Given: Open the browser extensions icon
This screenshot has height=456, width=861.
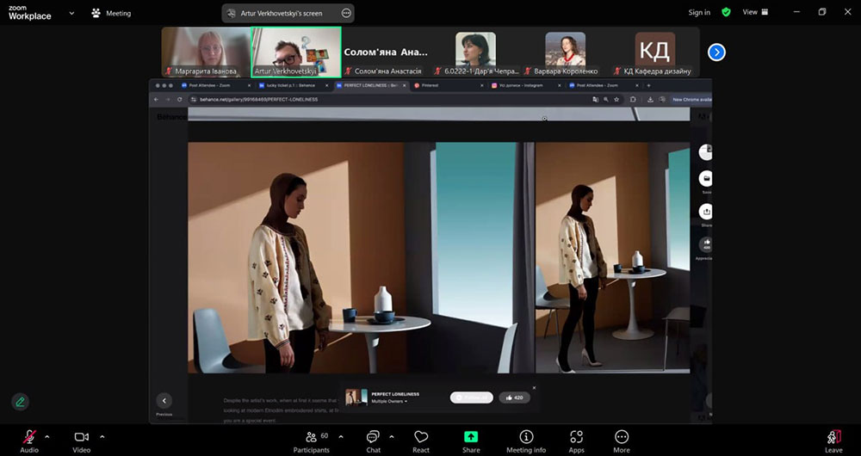Looking at the screenshot, I should coord(633,99).
